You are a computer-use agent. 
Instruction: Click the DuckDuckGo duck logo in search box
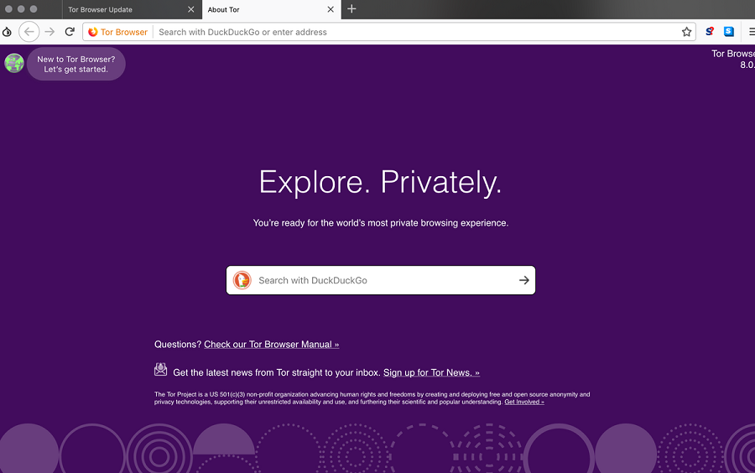point(242,280)
